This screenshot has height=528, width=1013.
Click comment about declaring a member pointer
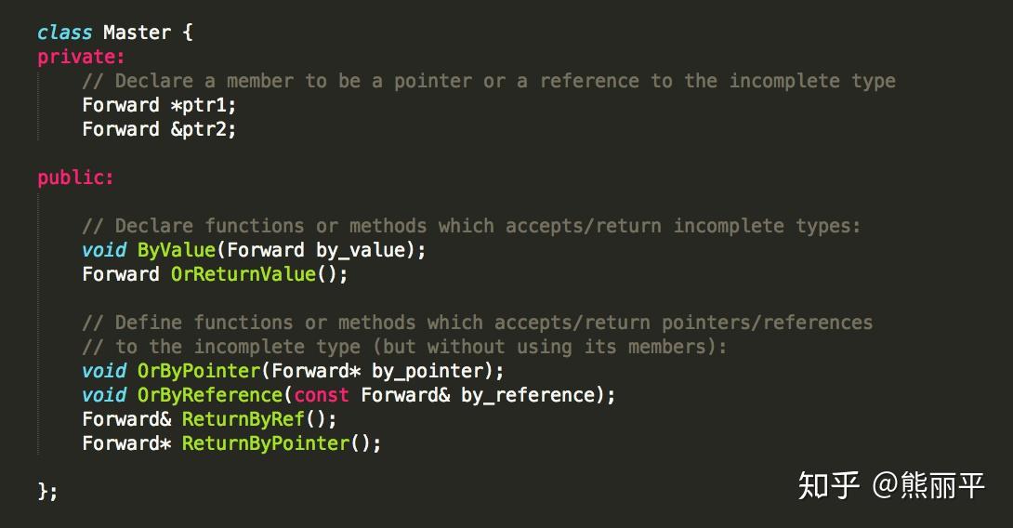pyautogui.click(x=489, y=81)
